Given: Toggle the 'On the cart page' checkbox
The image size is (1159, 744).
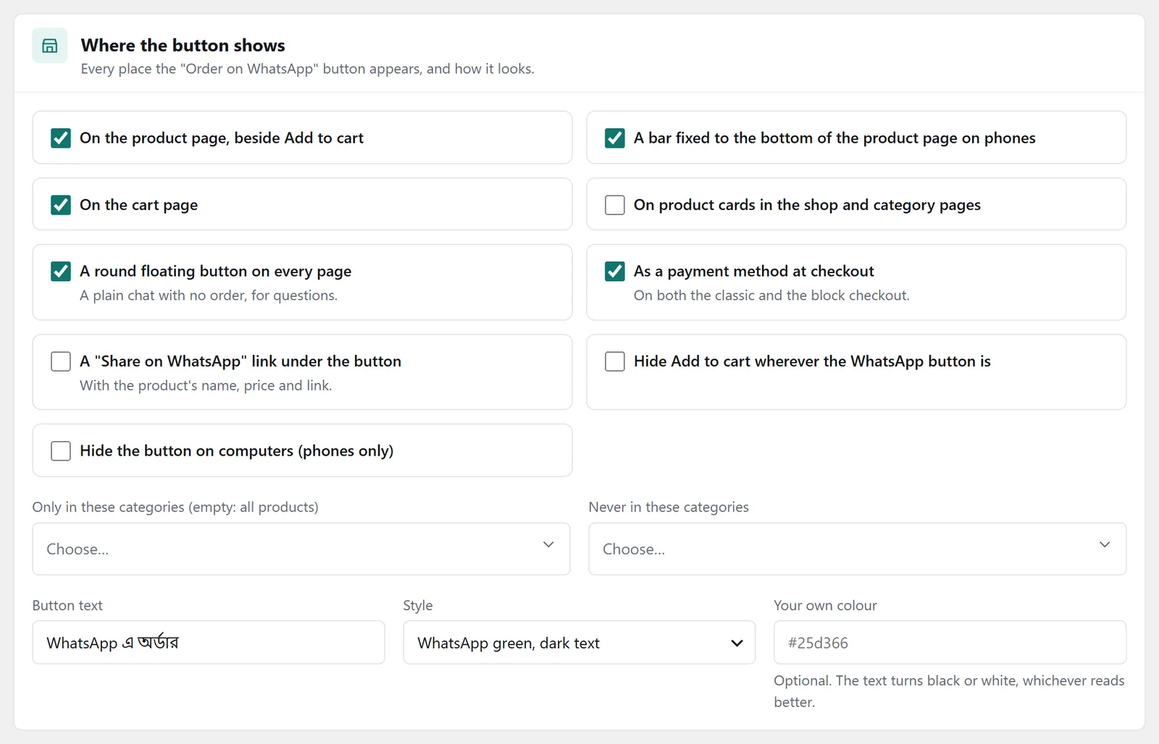Looking at the screenshot, I should 61,205.
